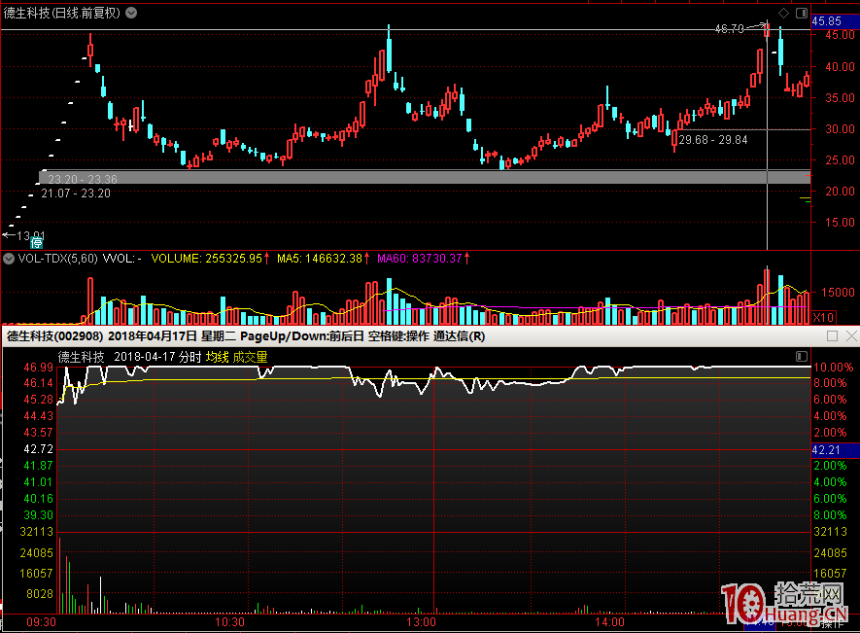
Task: Maximize the intraday popup window
Action: click(x=832, y=335)
